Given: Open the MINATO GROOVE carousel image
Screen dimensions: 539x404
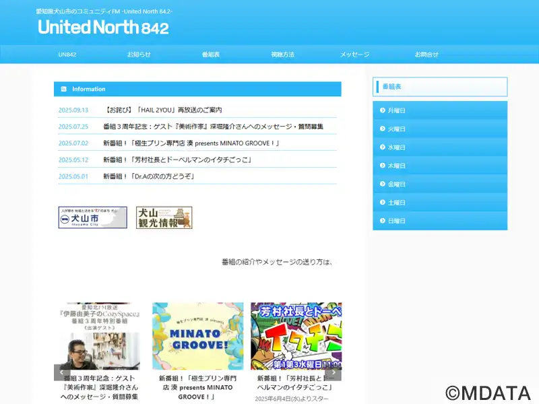Looking at the screenshot, I should click(x=197, y=336).
